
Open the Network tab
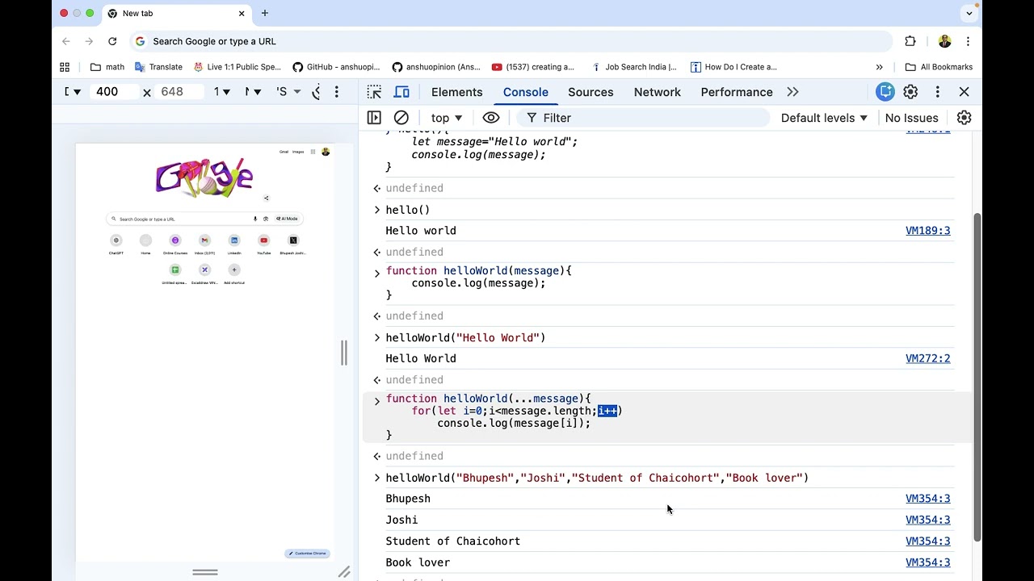point(657,92)
